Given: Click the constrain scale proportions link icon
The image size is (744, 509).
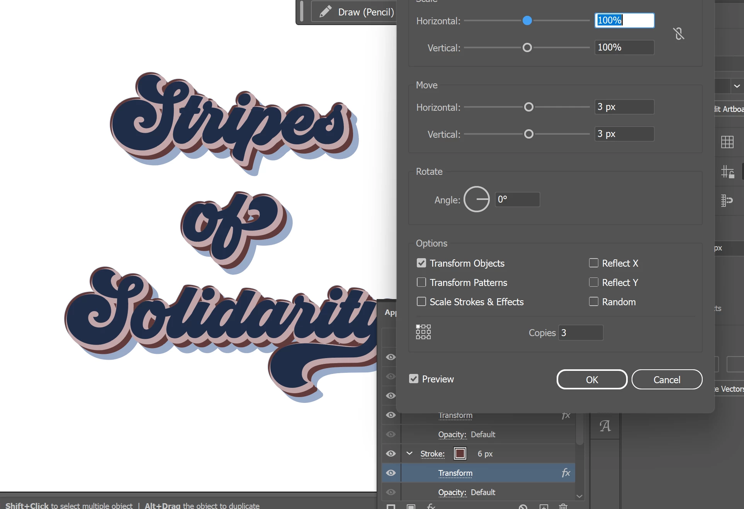Looking at the screenshot, I should coord(678,34).
